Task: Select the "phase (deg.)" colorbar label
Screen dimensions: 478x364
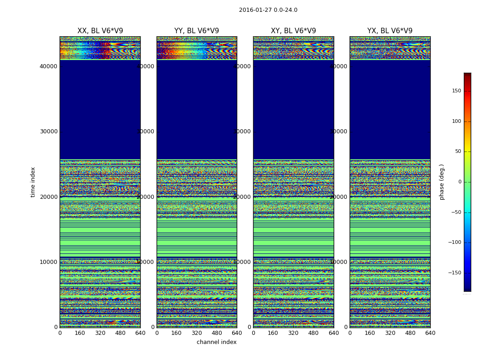Action: pyautogui.click(x=442, y=182)
